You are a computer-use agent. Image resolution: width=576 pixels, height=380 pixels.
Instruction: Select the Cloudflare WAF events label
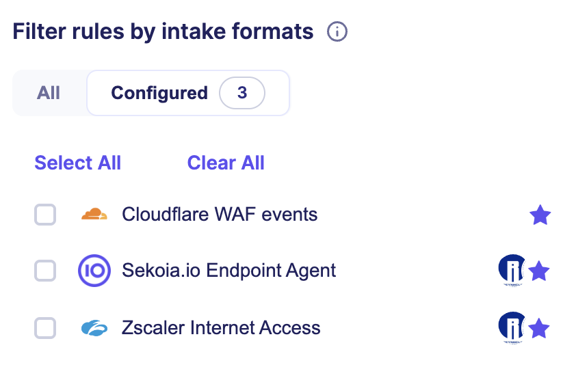point(220,215)
